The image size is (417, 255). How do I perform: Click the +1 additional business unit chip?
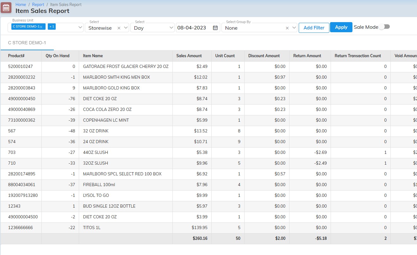pyautogui.click(x=52, y=27)
